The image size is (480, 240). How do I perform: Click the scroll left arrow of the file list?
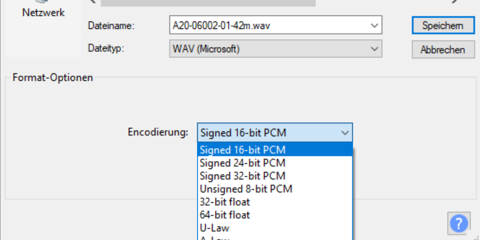click(92, 2)
